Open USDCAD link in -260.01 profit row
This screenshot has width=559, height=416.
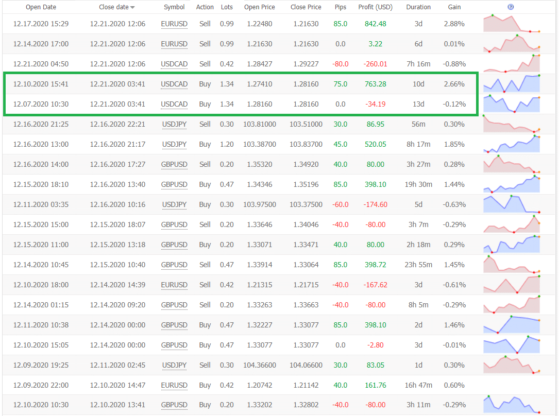174,64
